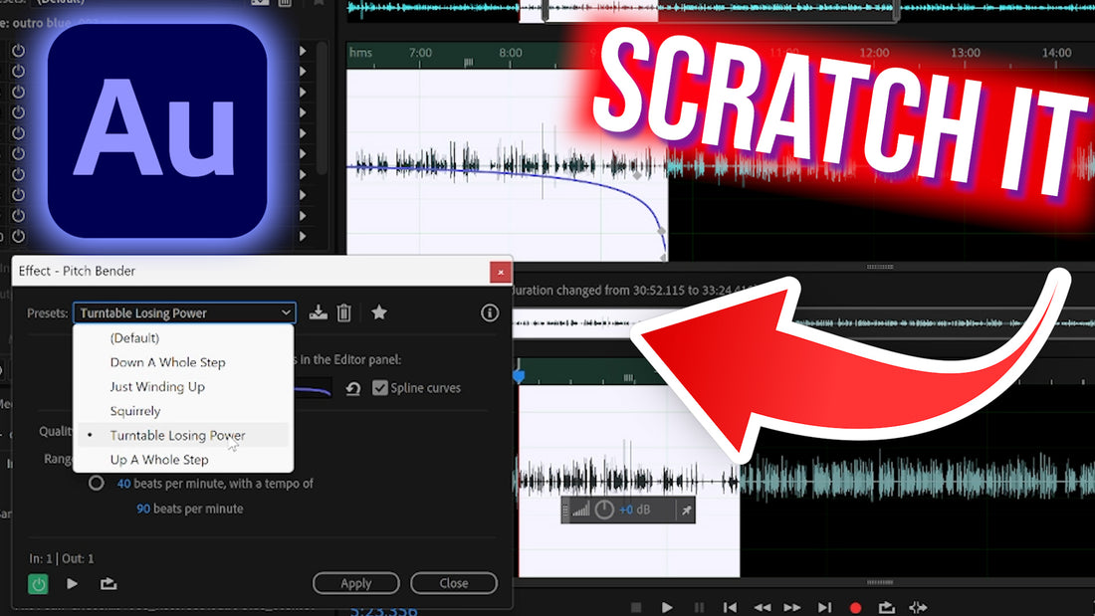Open the Presets combo box
This screenshot has width=1095, height=616.
pyautogui.click(x=184, y=312)
